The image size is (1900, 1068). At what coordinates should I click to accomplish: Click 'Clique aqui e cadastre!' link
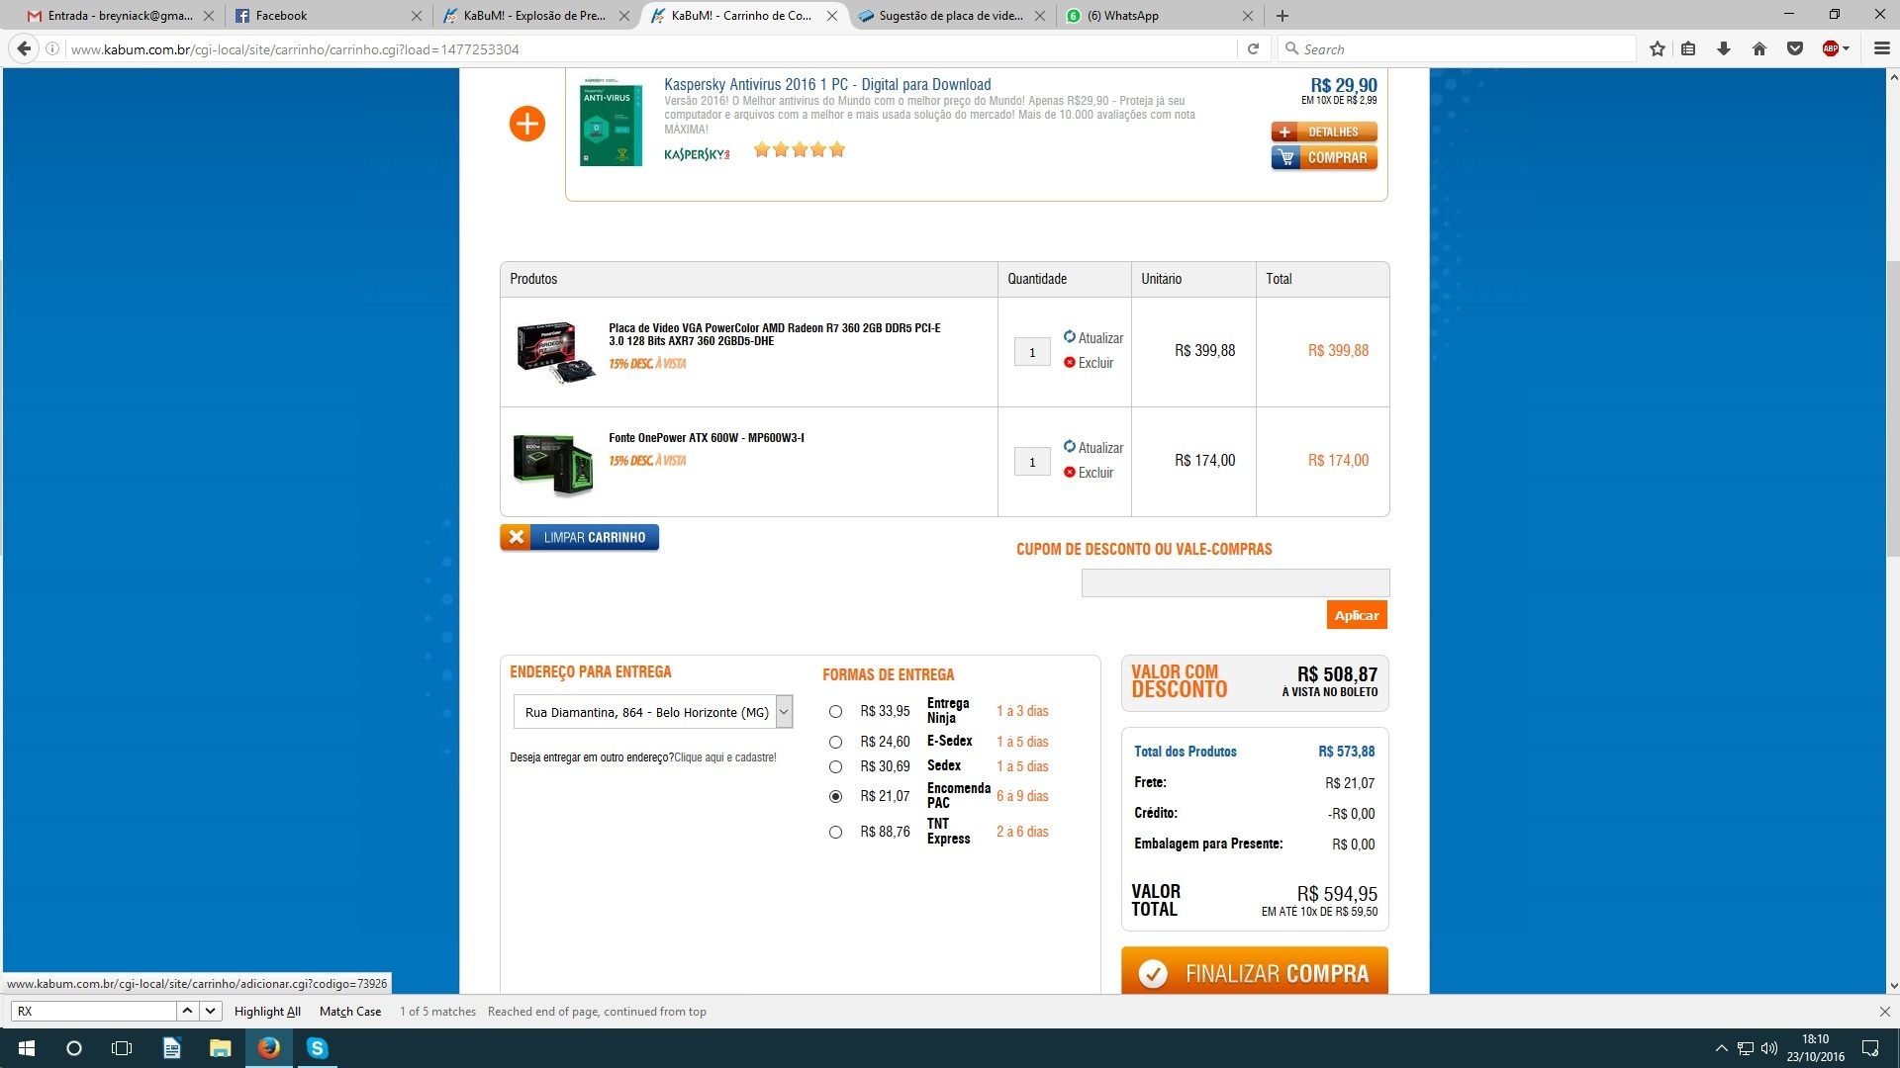[725, 757]
